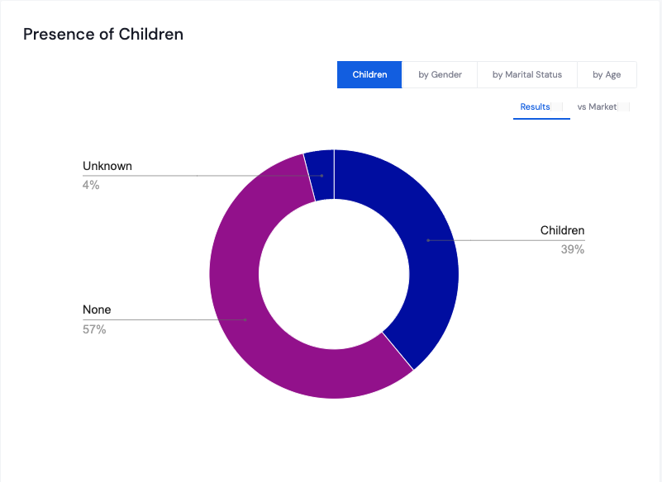Click leader dot on None segment
Image resolution: width=662 pixels, height=482 pixels.
pos(245,319)
